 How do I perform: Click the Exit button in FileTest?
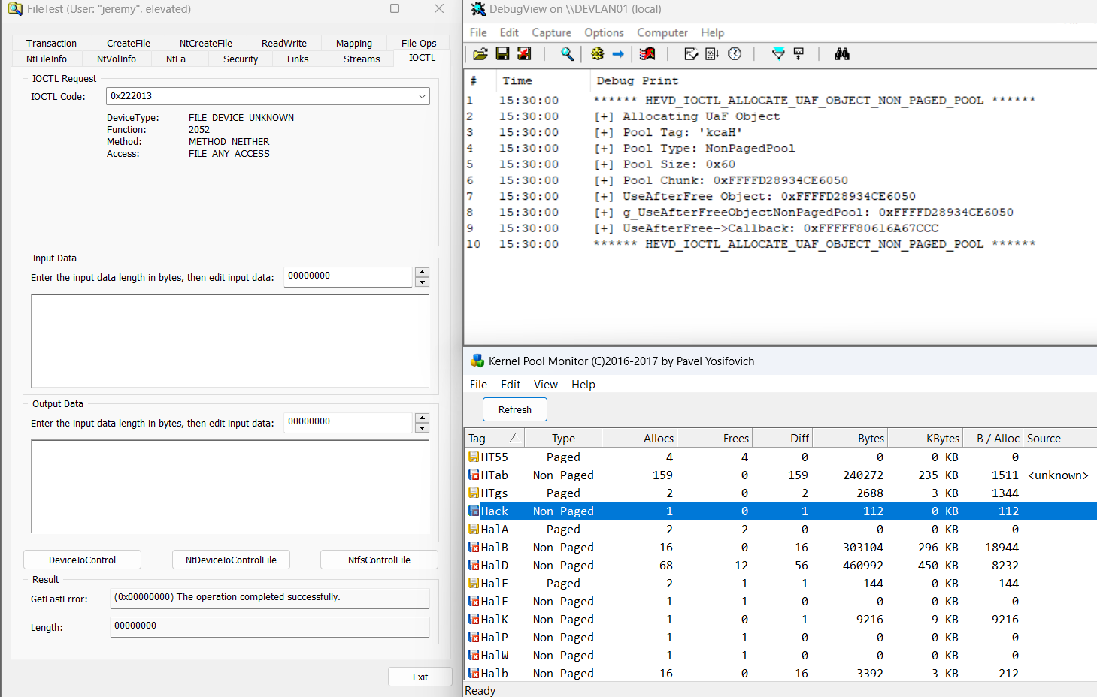pos(420,677)
